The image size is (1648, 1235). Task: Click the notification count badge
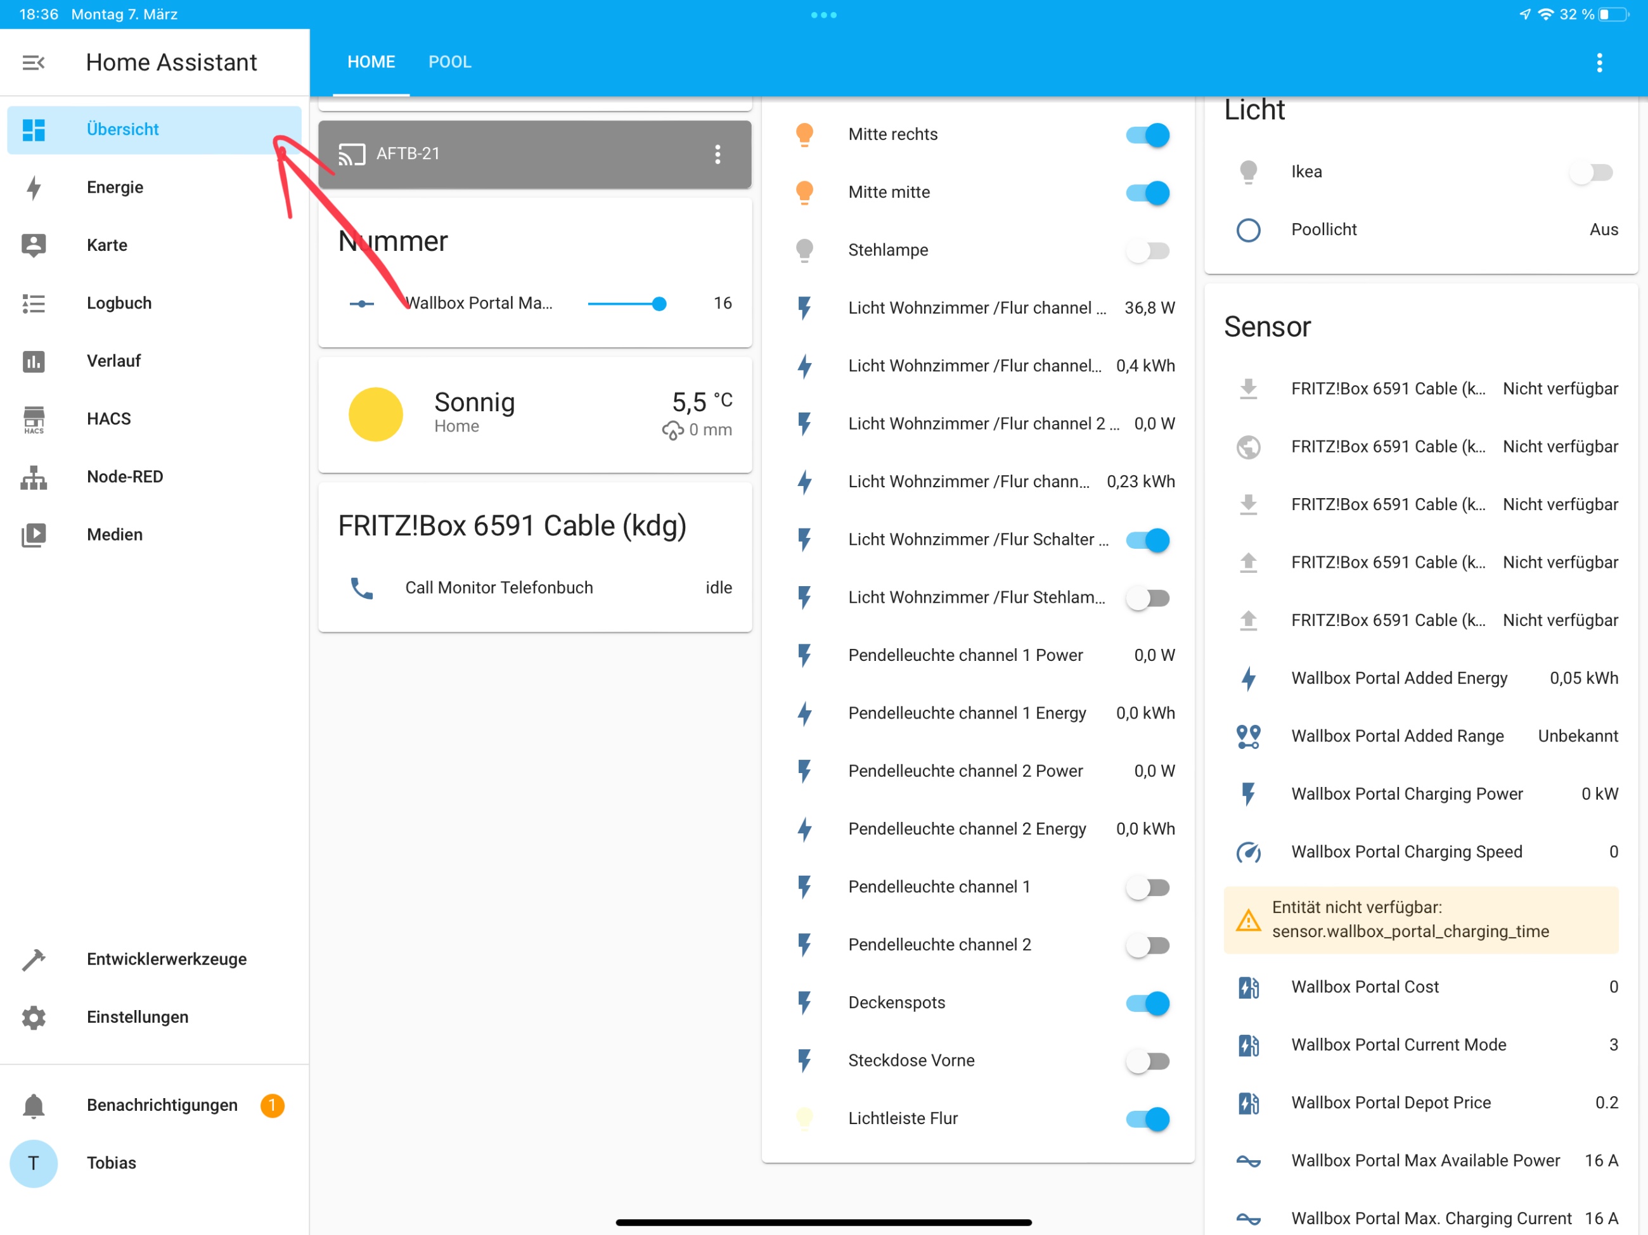click(273, 1105)
